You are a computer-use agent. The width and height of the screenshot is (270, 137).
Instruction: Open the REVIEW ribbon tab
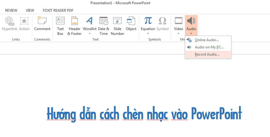(x=11, y=11)
